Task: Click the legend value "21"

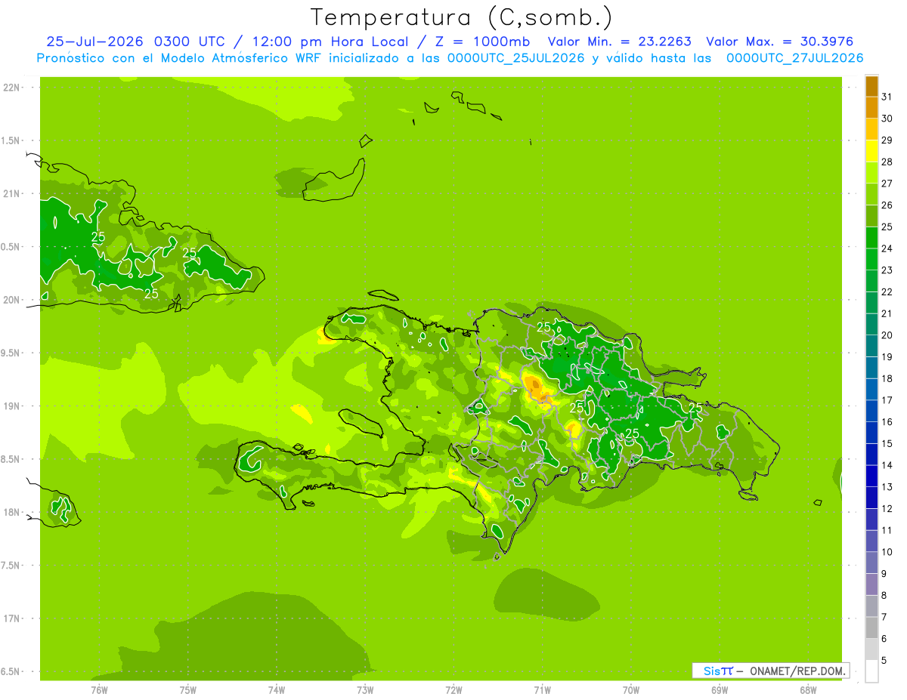Action: point(887,313)
